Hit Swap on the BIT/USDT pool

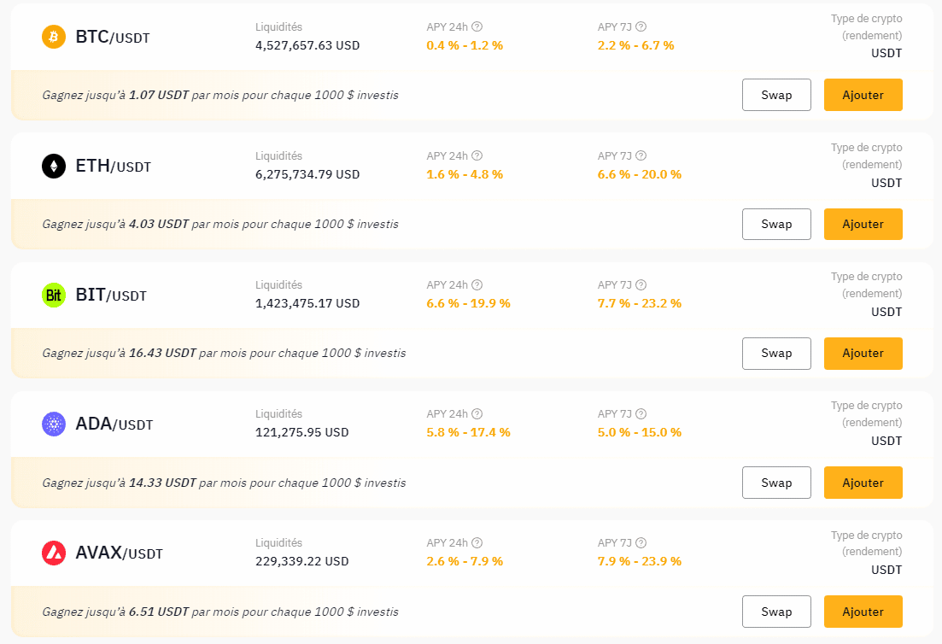coord(776,353)
